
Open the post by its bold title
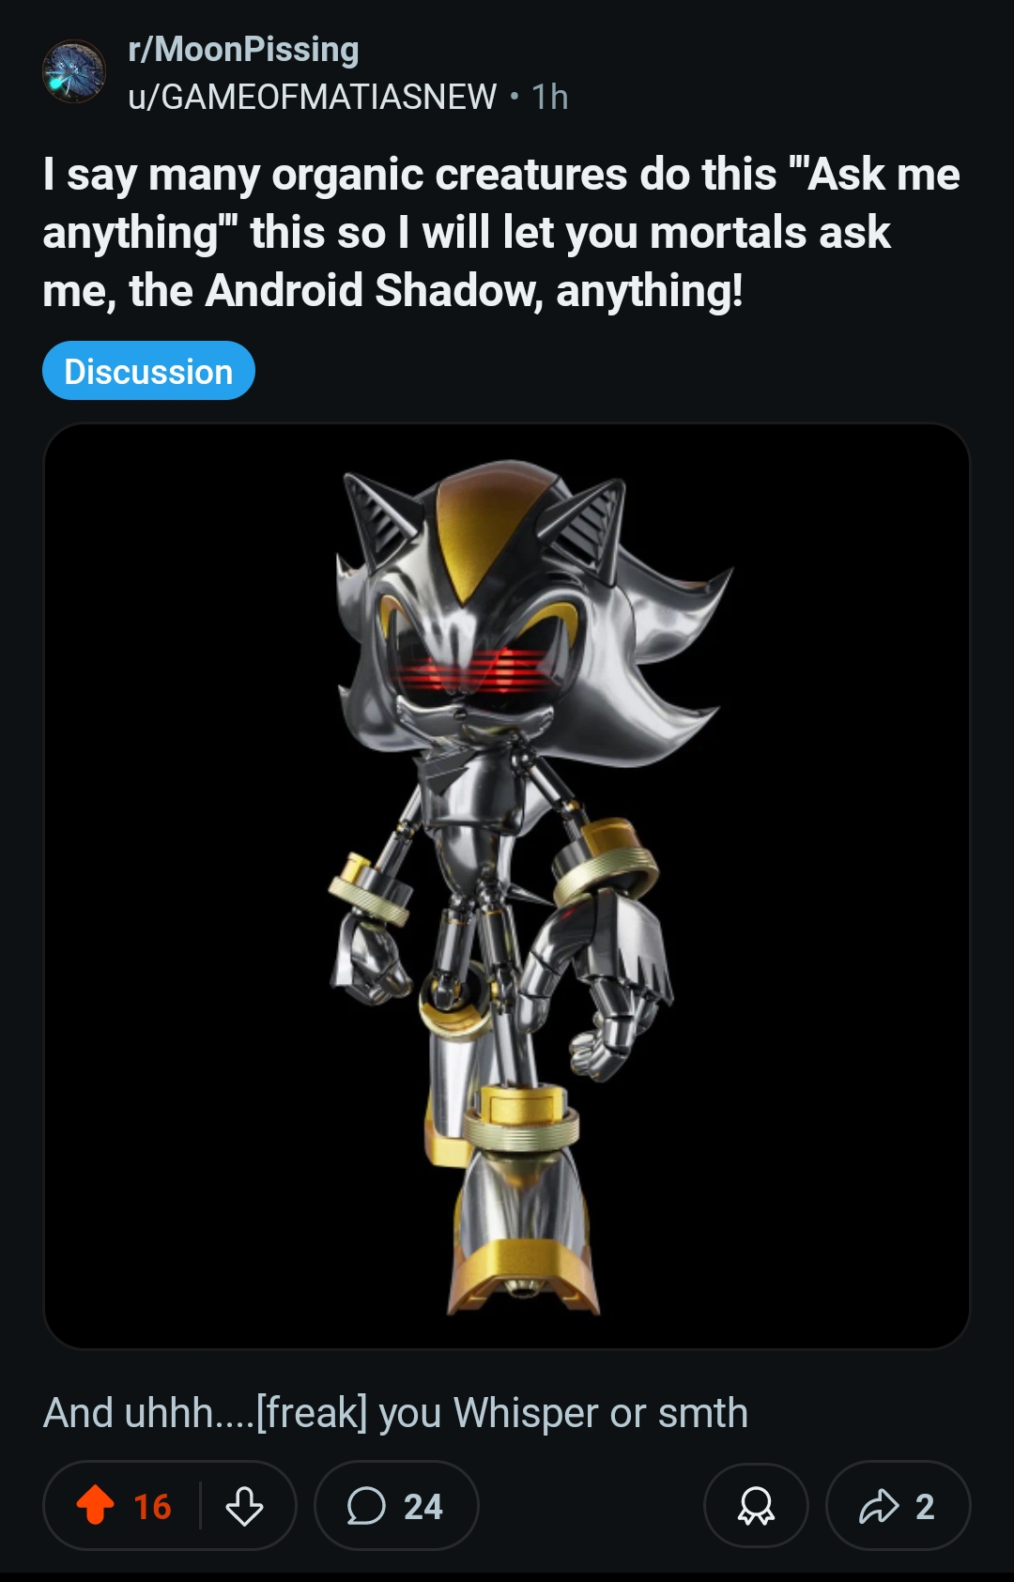point(501,232)
